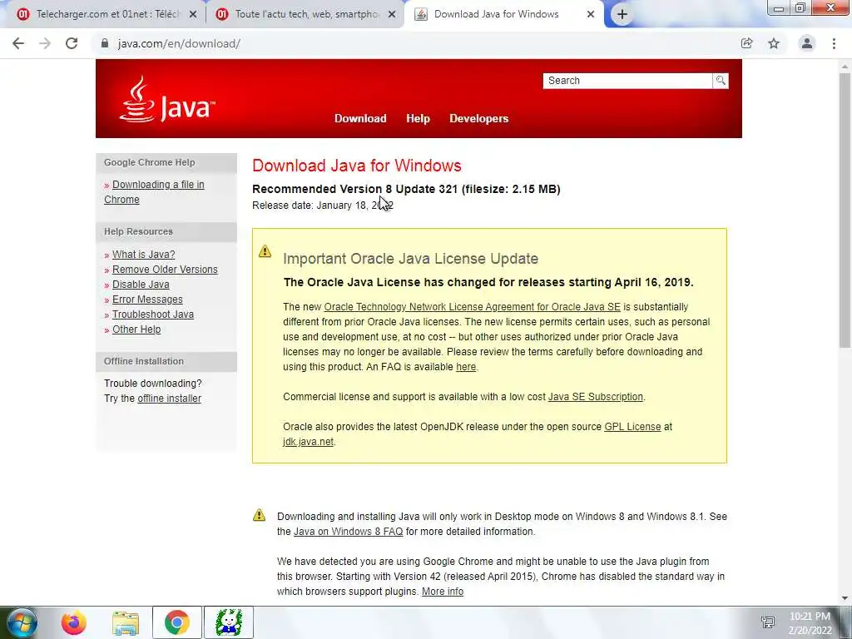The height and width of the screenshot is (639, 852).
Task: Open the Error Messages link
Action: 147,300
